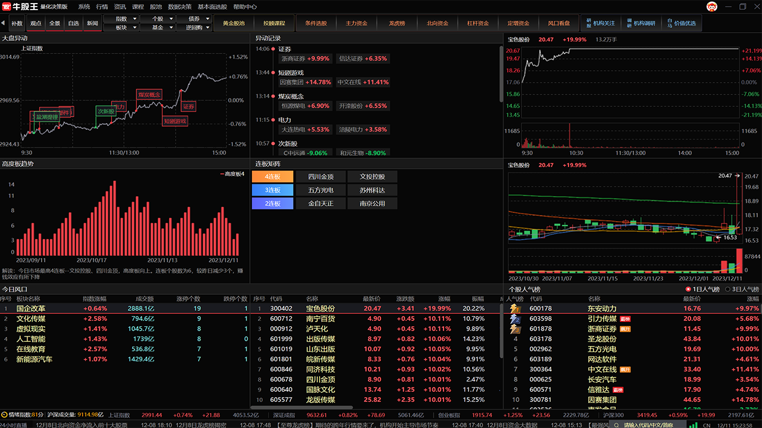Open the 黄金股池 button
The image size is (762, 428).
tap(233, 23)
